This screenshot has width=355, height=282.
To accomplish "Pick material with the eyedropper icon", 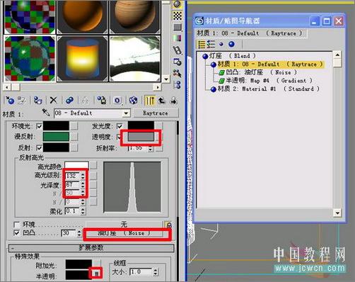I will (x=46, y=113).
